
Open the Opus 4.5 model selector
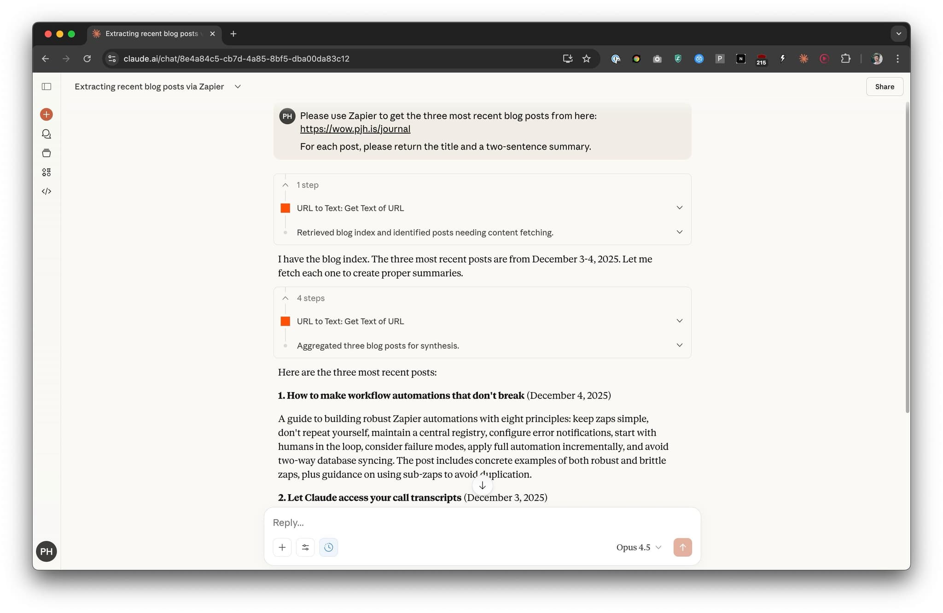[639, 547]
